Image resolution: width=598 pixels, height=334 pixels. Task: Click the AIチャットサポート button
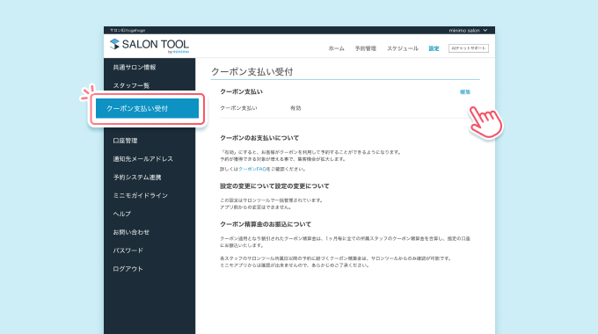tap(469, 48)
